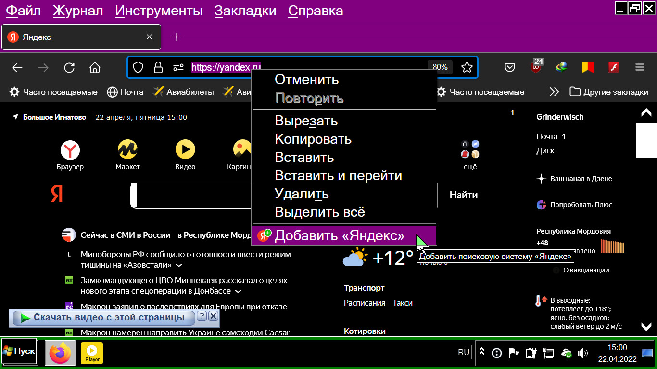Save page to Pocket
The image size is (657, 369).
coord(510,68)
